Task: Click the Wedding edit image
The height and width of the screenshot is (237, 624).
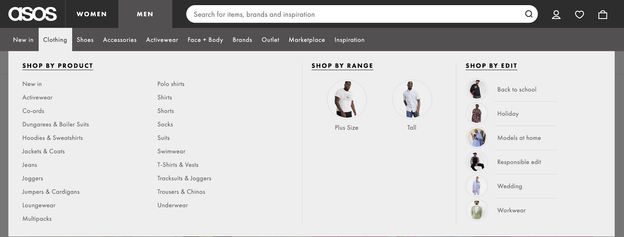Action: click(x=477, y=186)
